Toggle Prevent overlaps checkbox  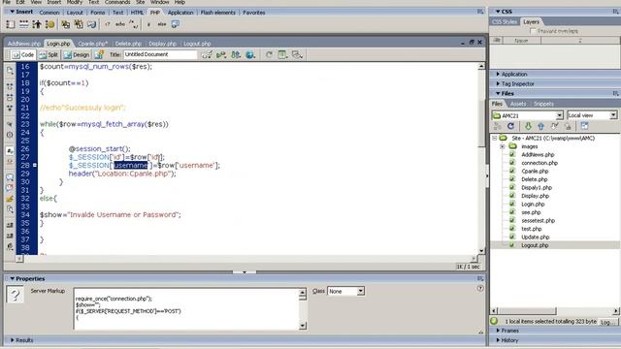click(533, 31)
